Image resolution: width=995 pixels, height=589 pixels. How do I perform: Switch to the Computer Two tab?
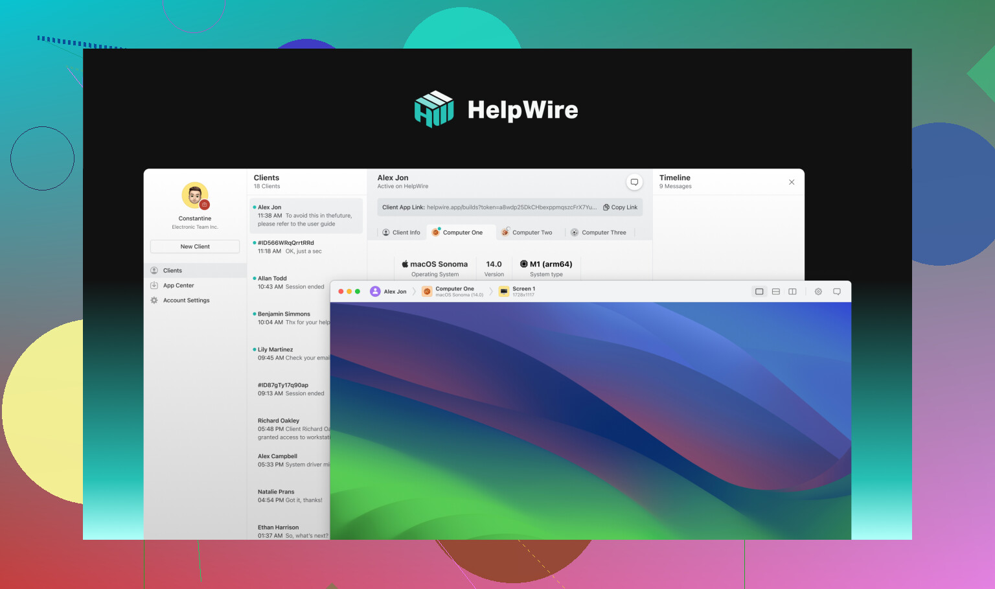(527, 233)
